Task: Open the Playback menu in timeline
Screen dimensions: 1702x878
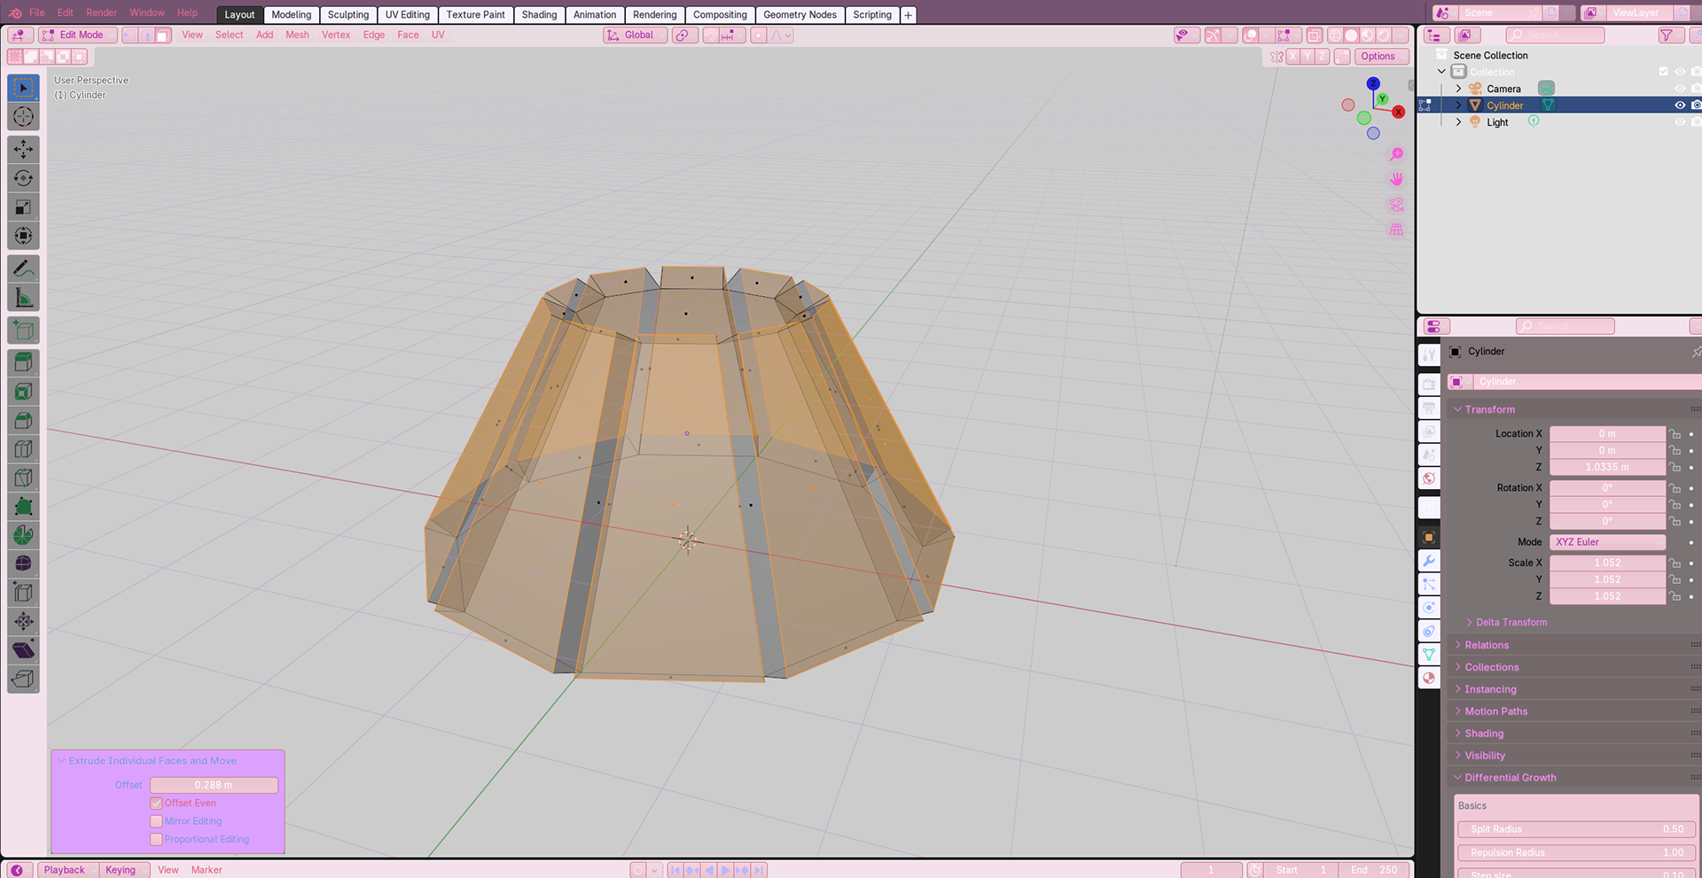Action: 65,870
